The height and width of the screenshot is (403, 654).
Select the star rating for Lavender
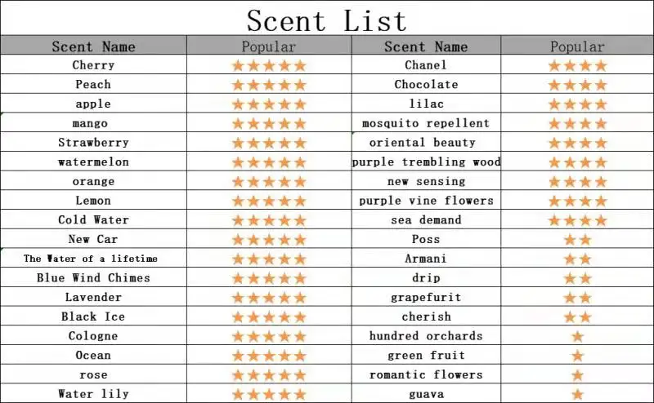[269, 298]
